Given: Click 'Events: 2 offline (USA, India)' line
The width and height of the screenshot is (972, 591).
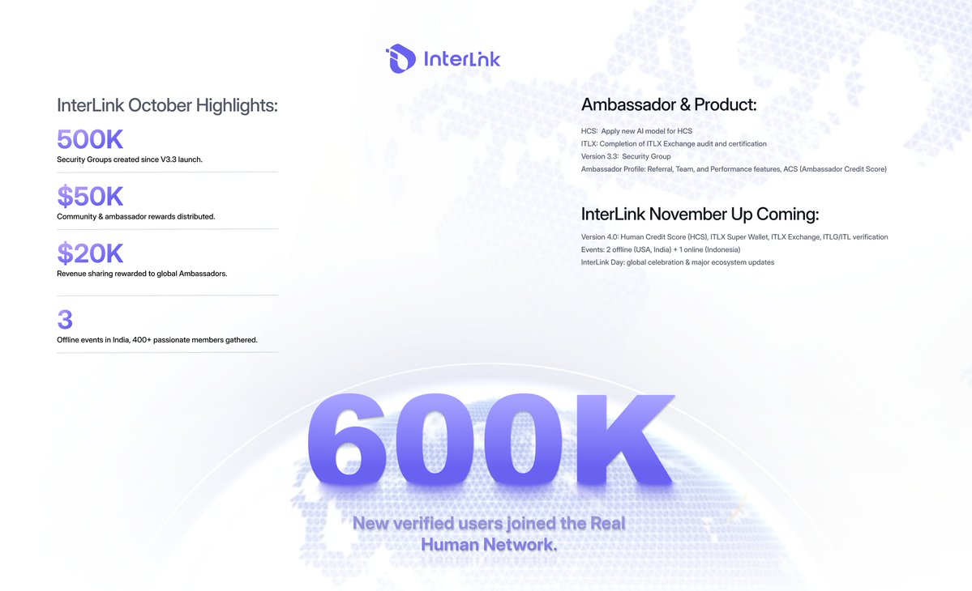Looking at the screenshot, I should pyautogui.click(x=661, y=249).
